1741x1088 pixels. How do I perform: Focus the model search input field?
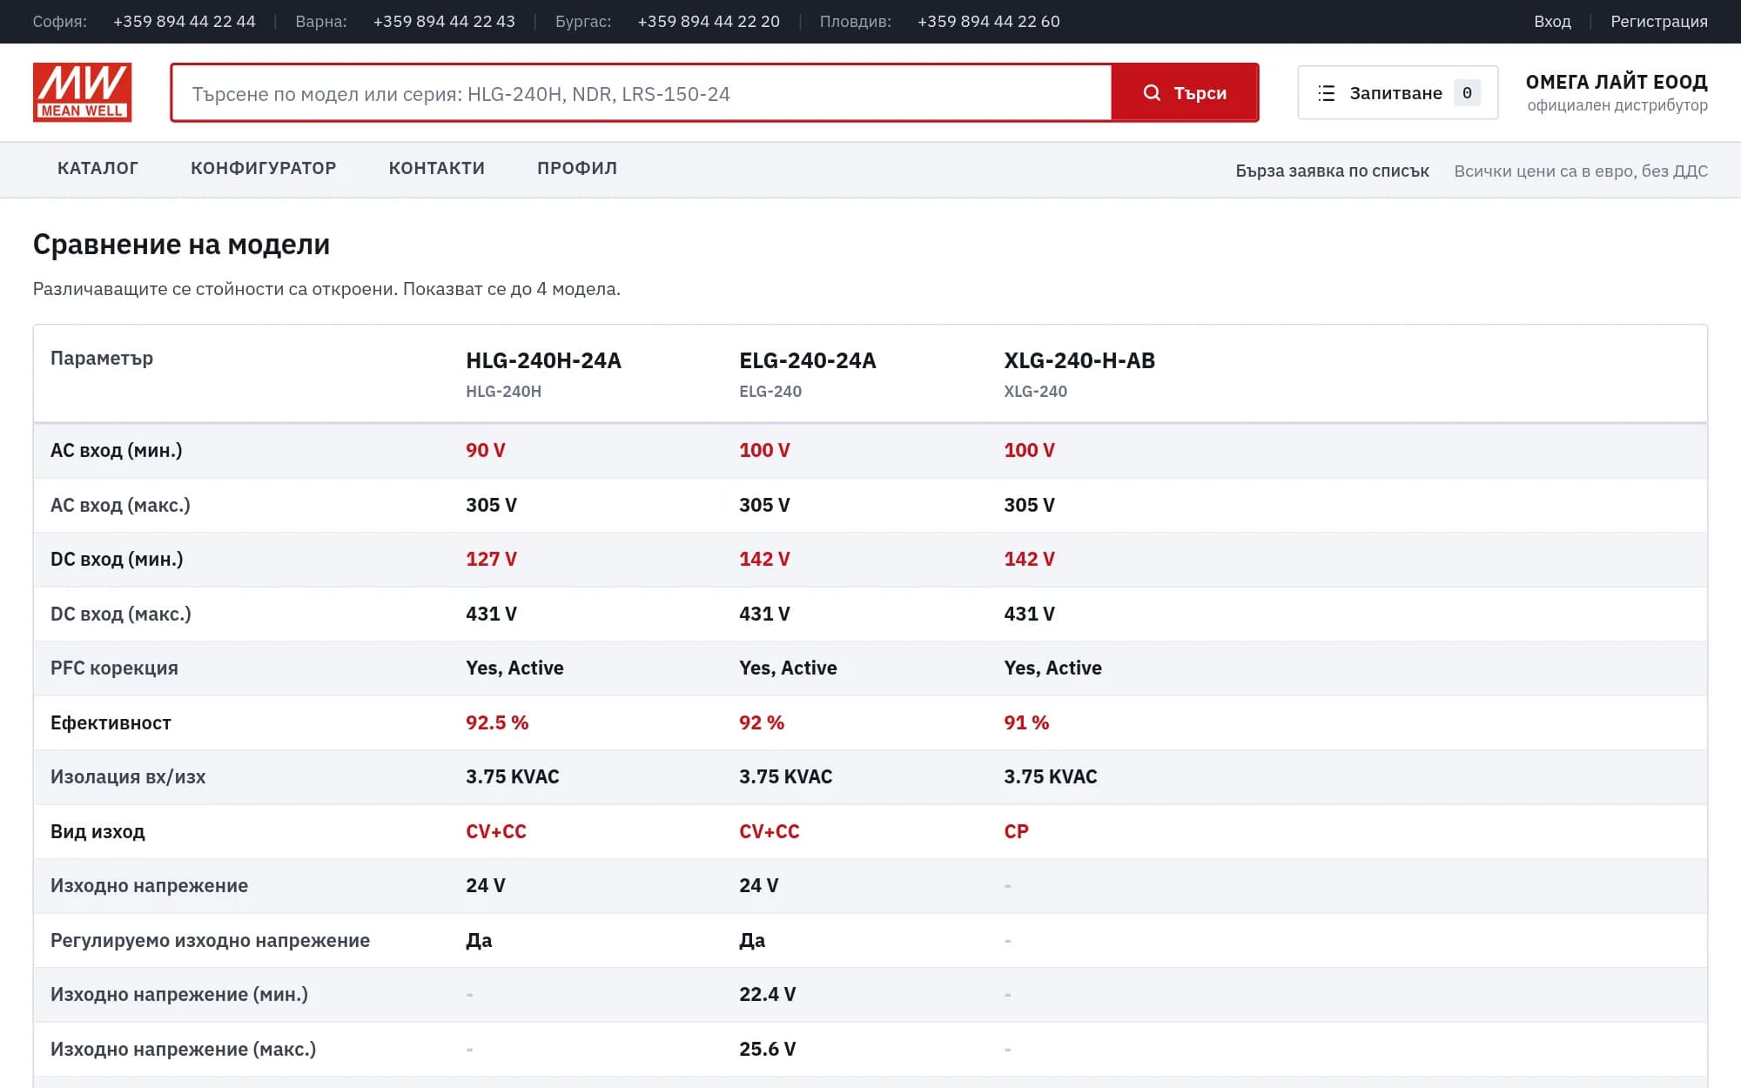click(642, 93)
